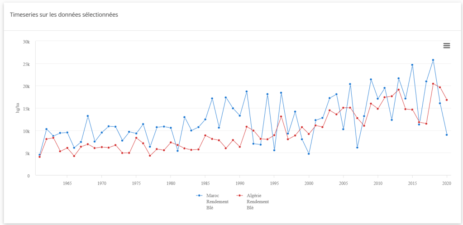
Task: Open the chart context menu hamburger icon
Action: point(446,45)
